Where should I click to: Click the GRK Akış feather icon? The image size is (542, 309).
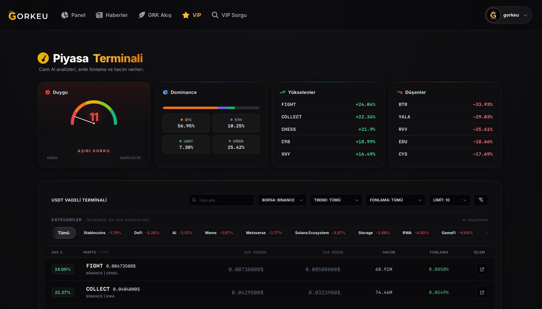click(142, 15)
